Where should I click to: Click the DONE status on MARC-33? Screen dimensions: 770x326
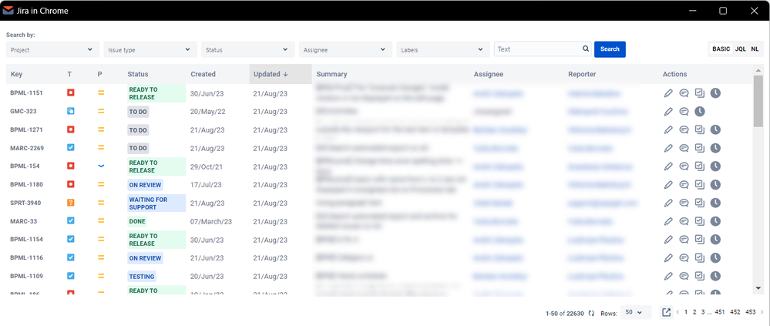click(x=137, y=221)
